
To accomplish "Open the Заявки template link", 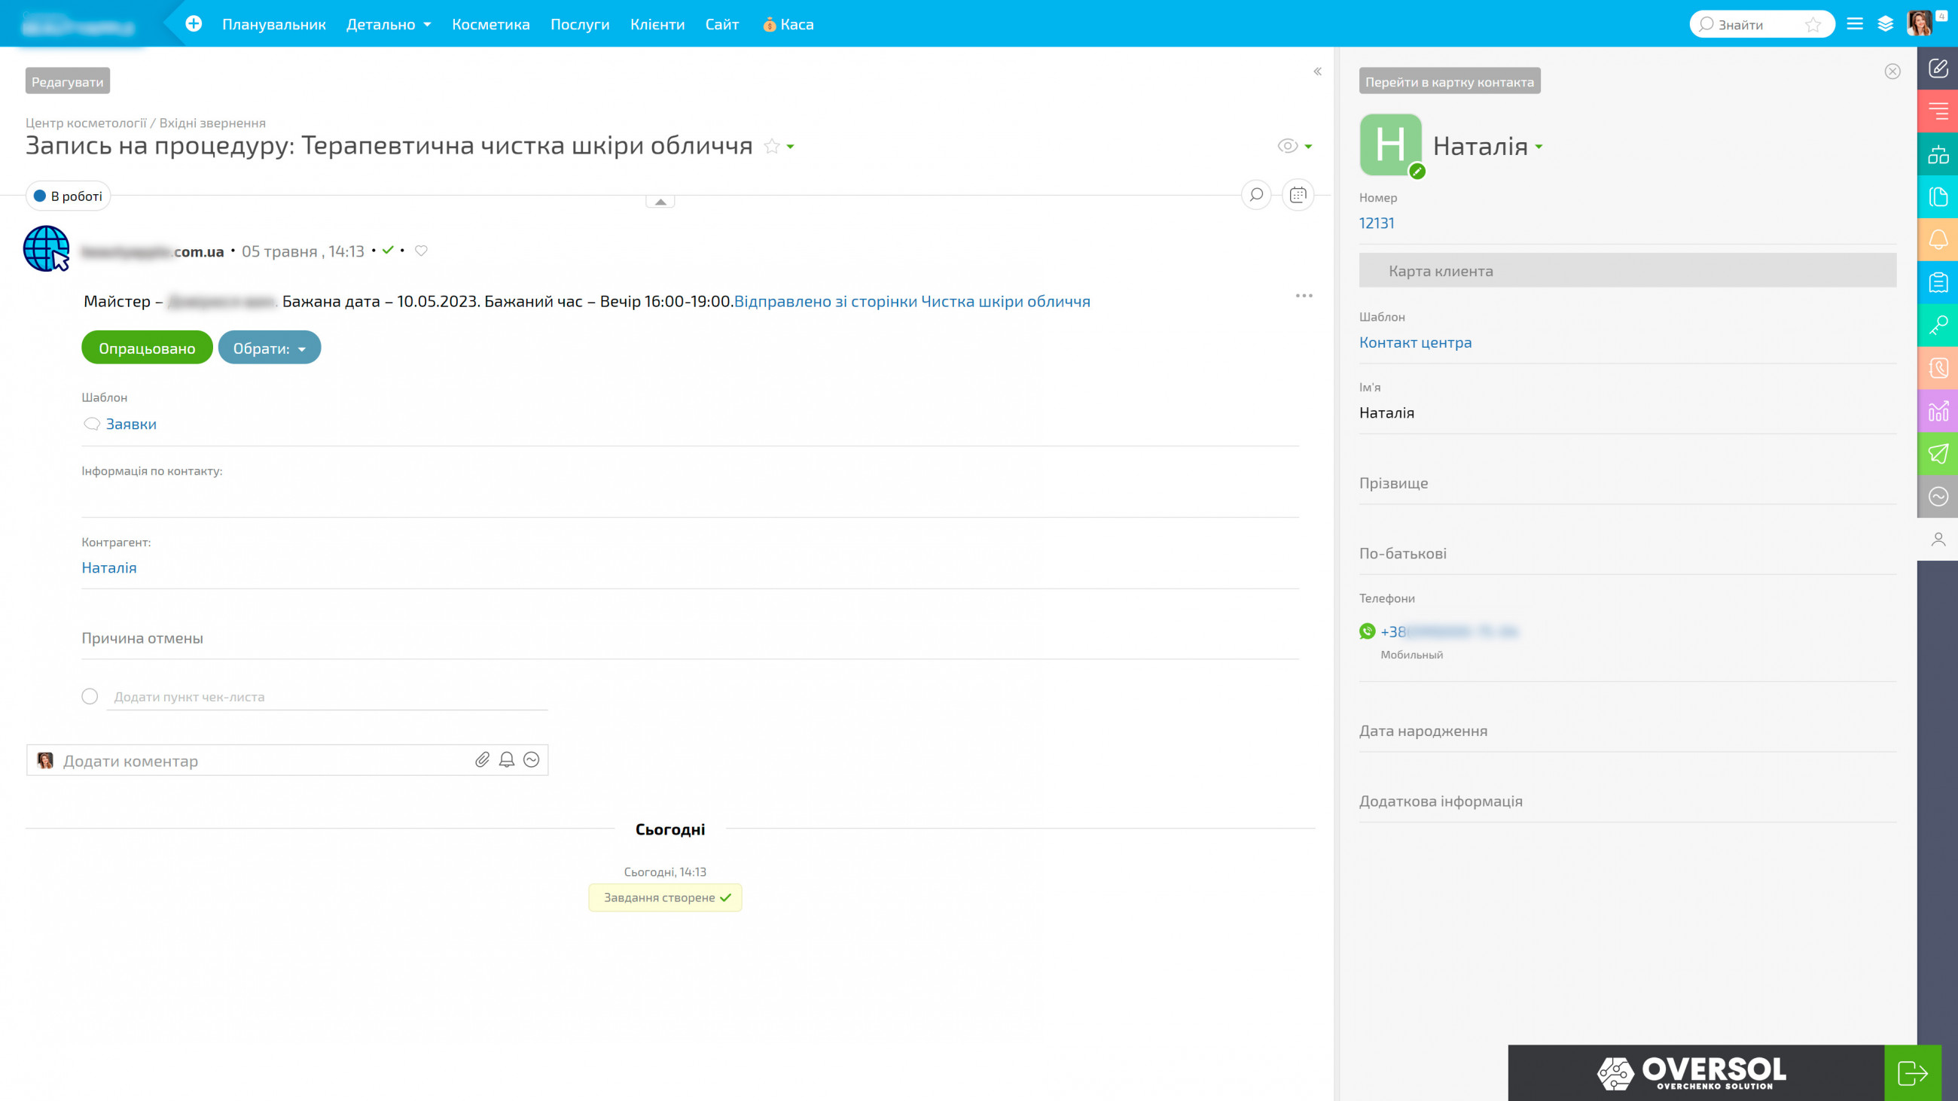I will click(x=132, y=424).
